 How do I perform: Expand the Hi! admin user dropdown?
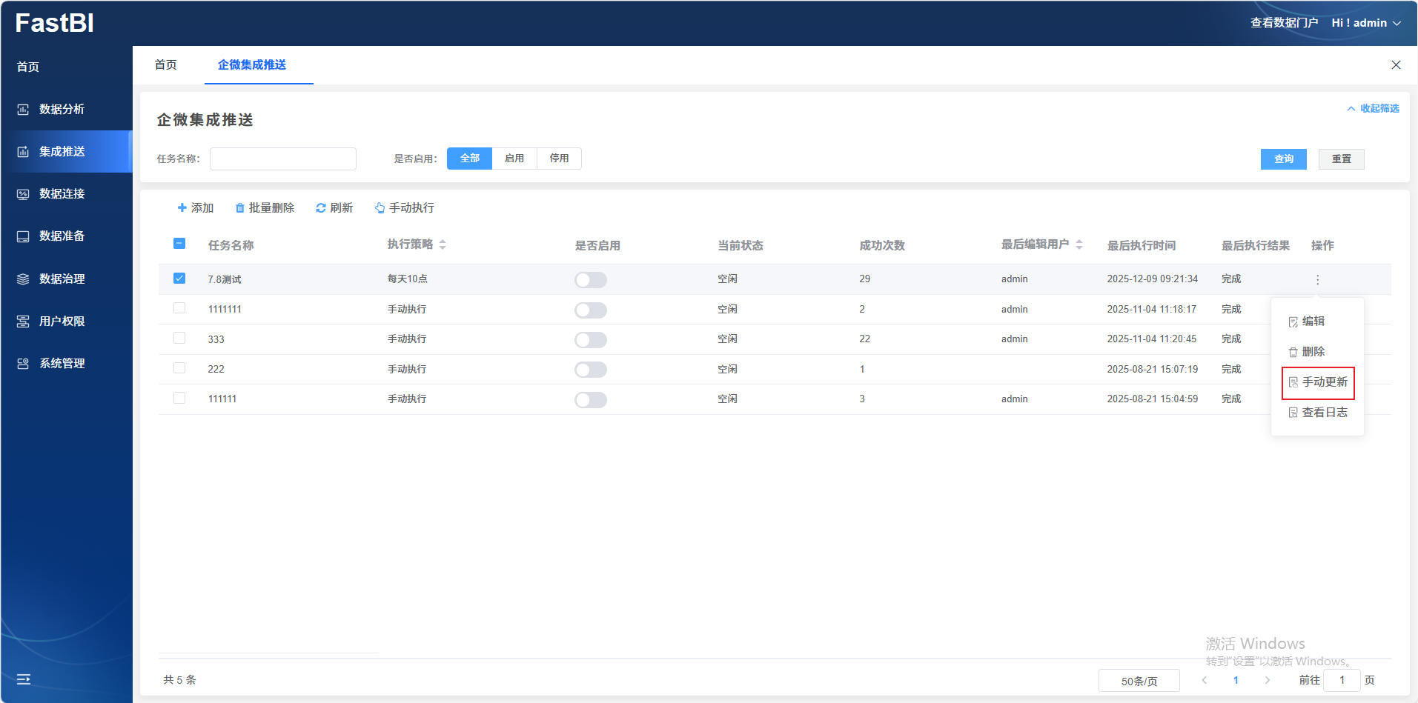(x=1366, y=23)
